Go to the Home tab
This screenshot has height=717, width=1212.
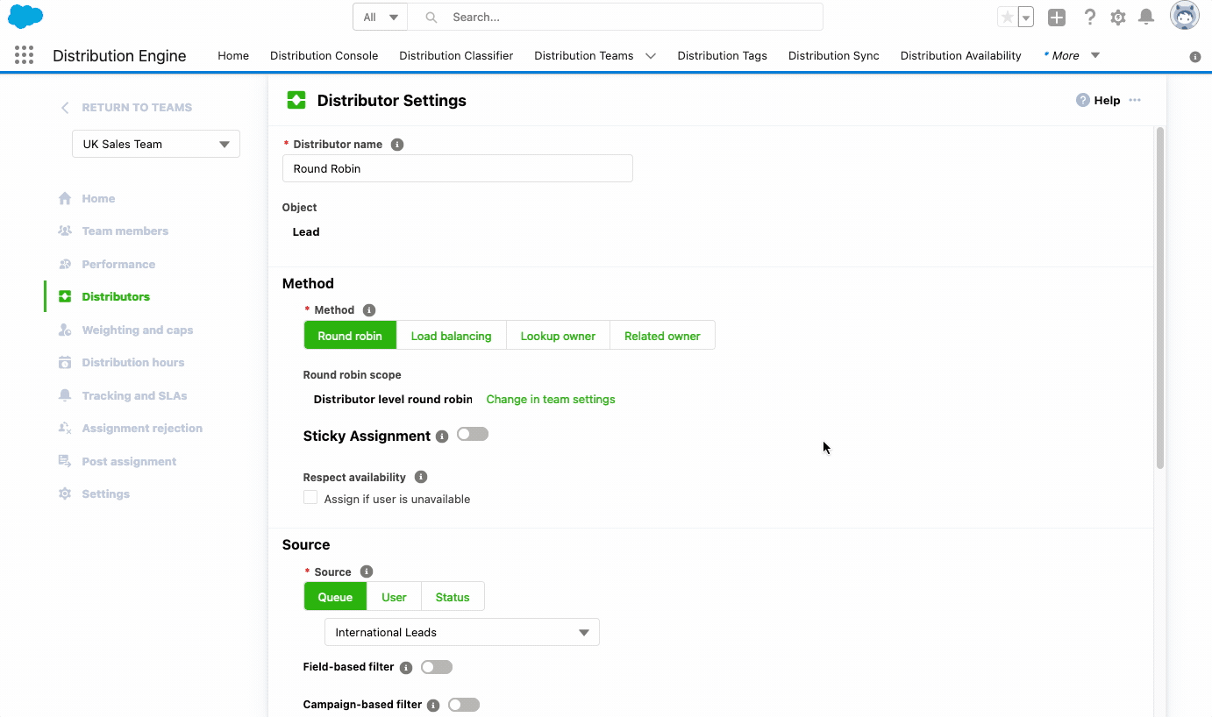click(233, 55)
